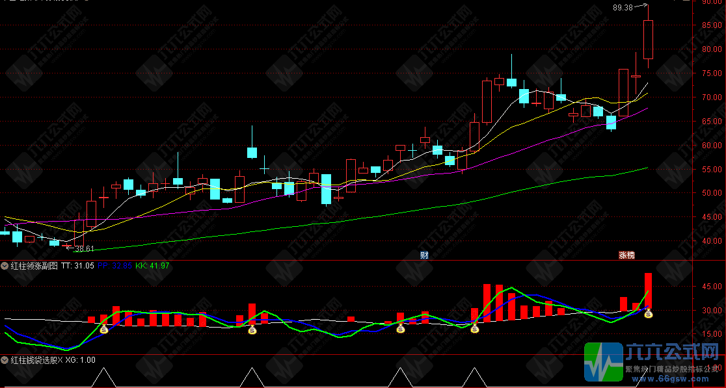The width and height of the screenshot is (726, 388).
Task: Click the TT: 31.05 value
Action: pyautogui.click(x=77, y=266)
